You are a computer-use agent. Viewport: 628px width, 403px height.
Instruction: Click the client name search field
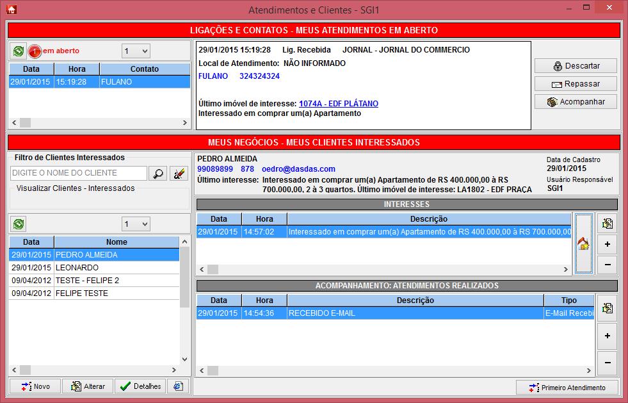79,173
